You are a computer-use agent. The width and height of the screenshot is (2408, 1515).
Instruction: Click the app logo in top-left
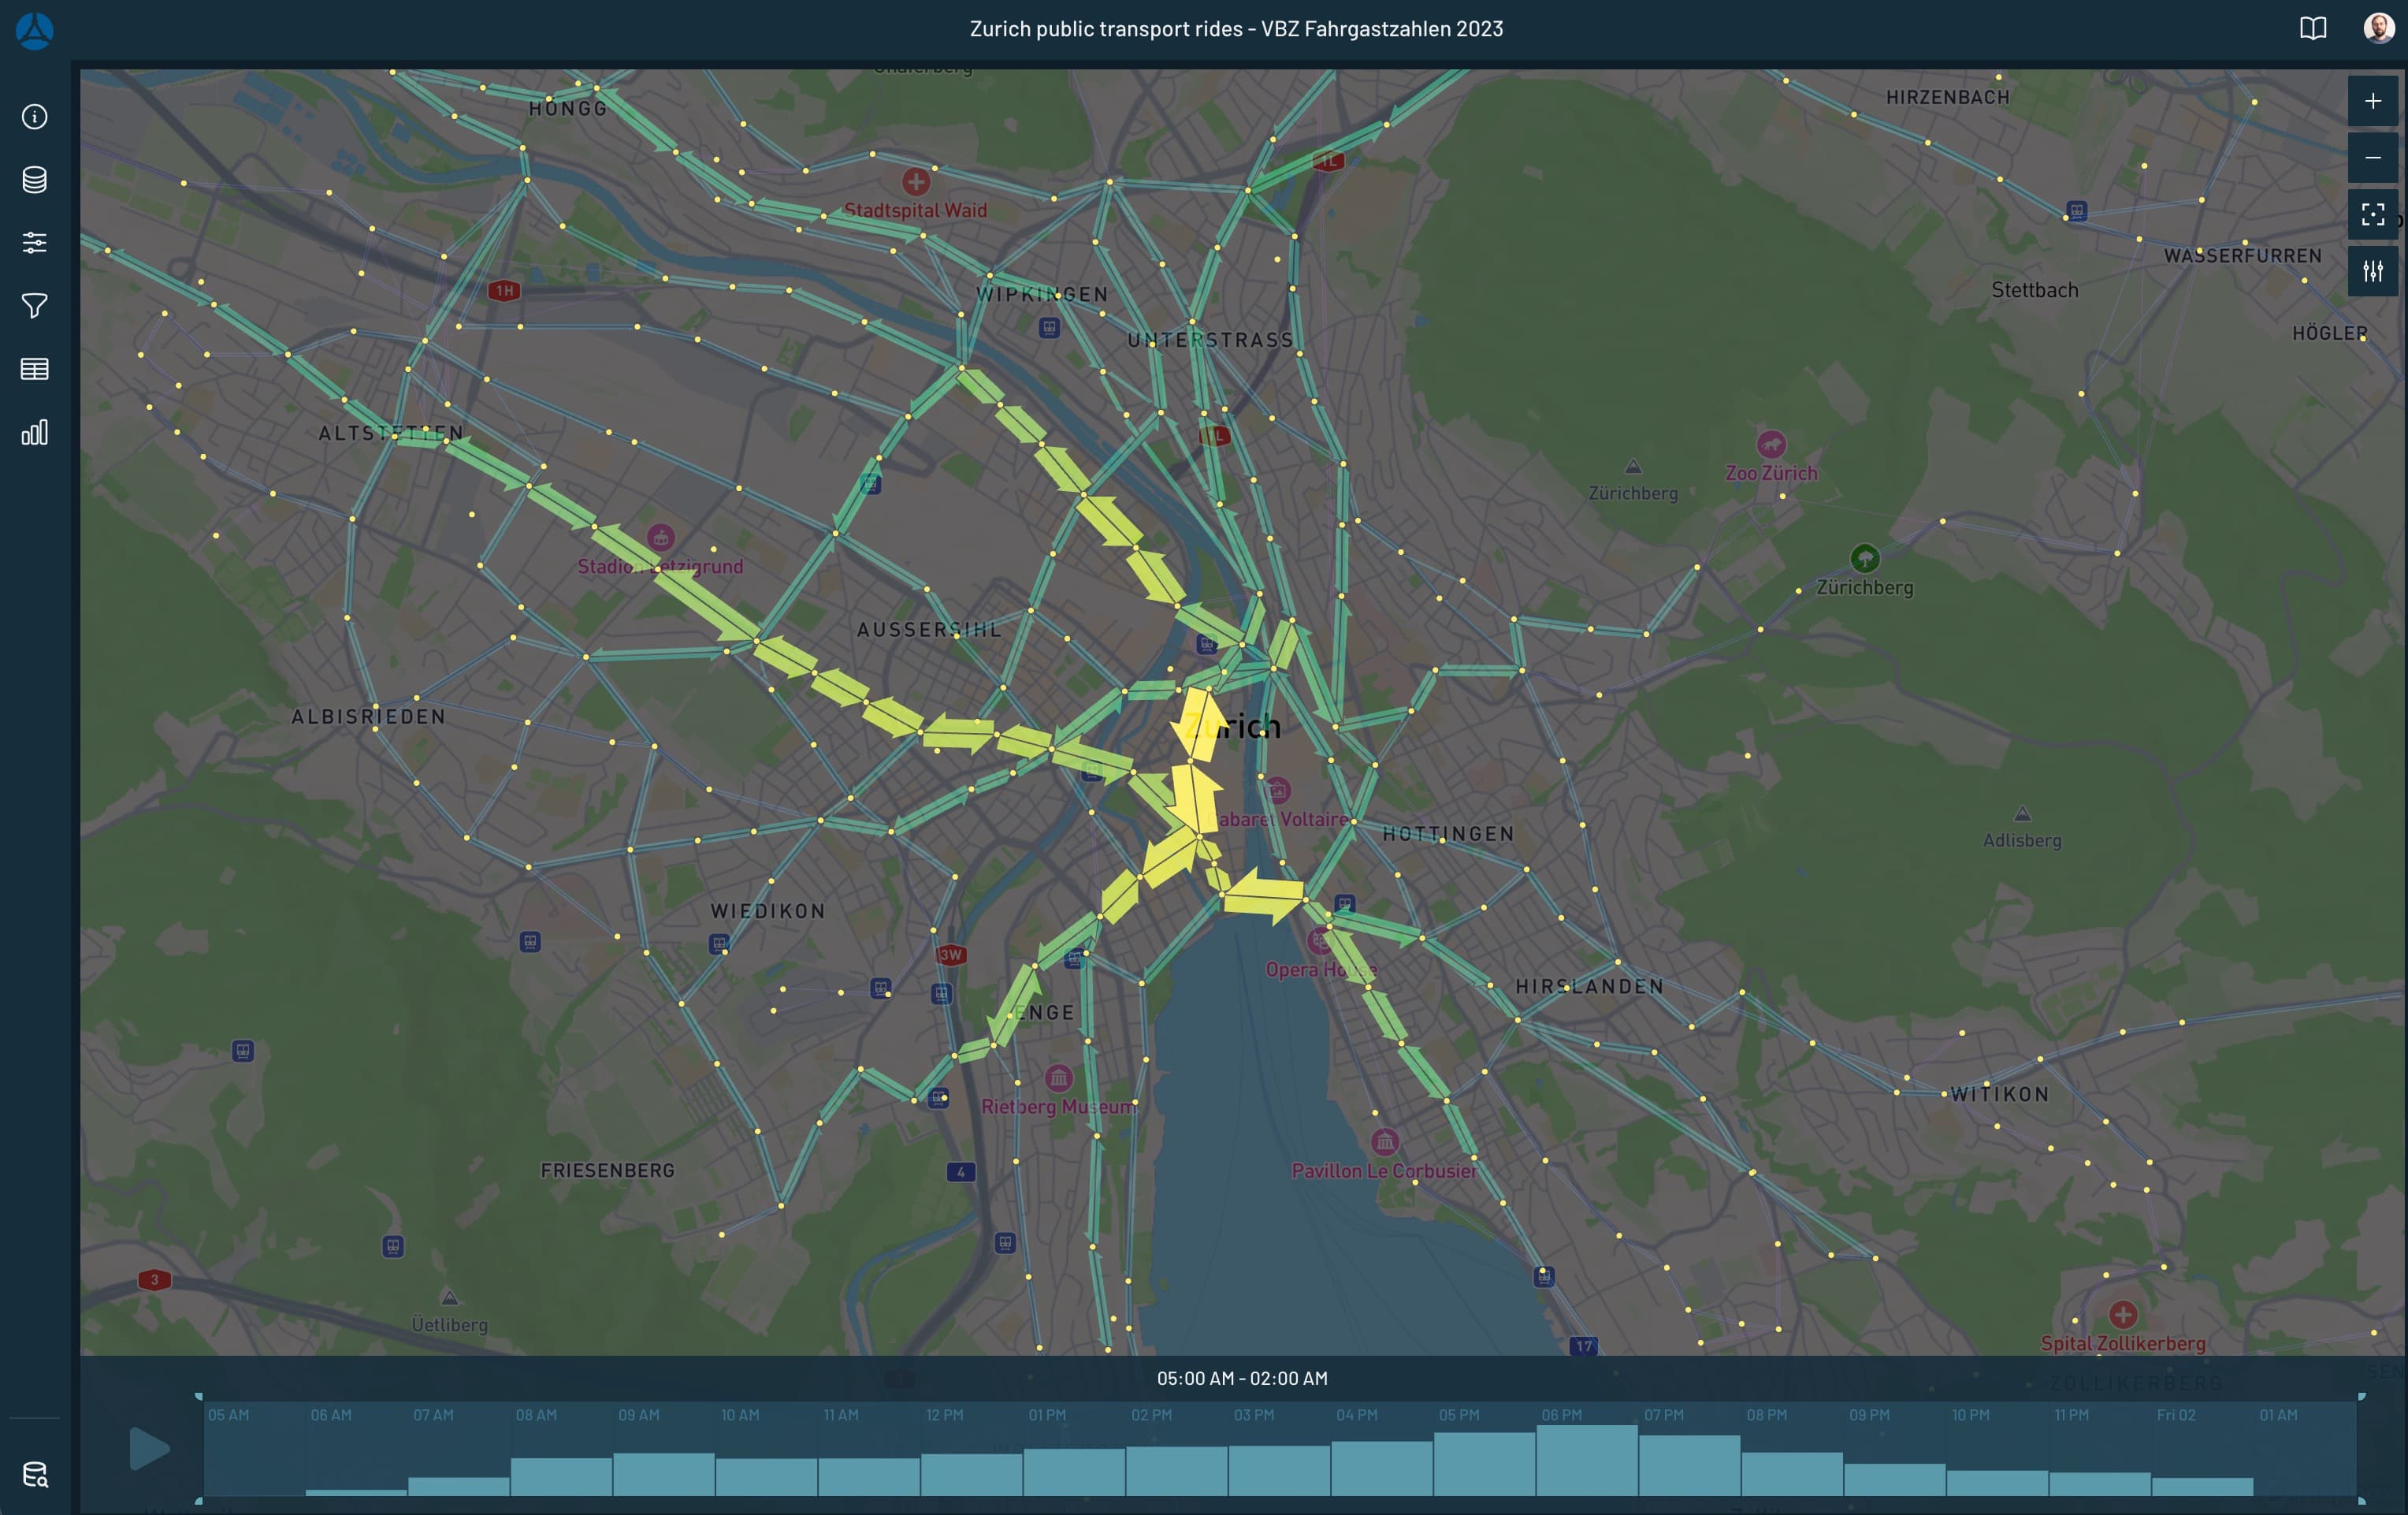click(x=34, y=30)
